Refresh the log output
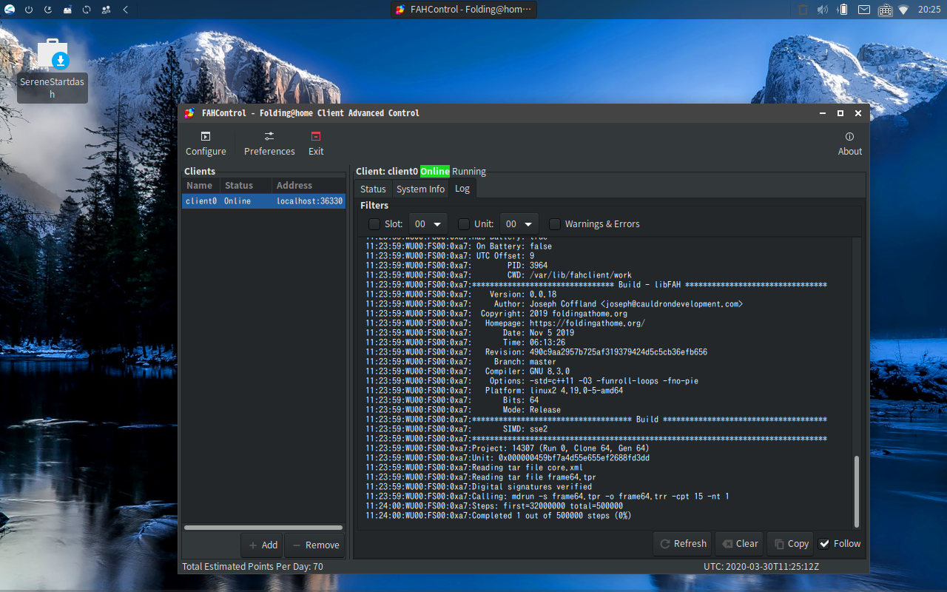This screenshot has height=592, width=947. click(682, 543)
